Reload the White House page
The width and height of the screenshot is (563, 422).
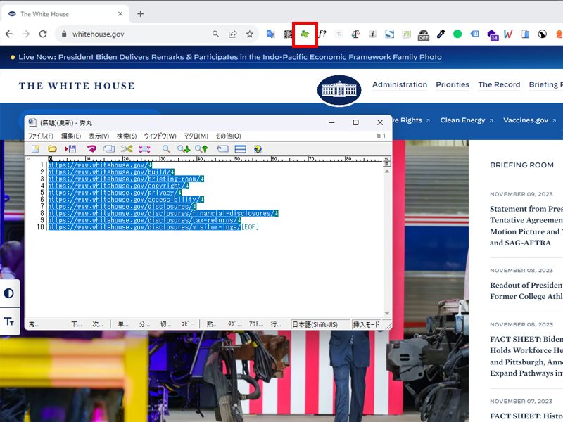[43, 34]
